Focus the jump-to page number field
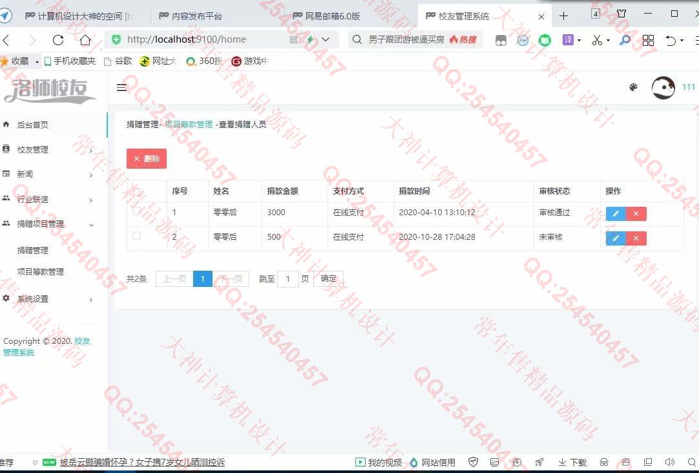Viewport: 699px width, 473px height. click(x=288, y=279)
